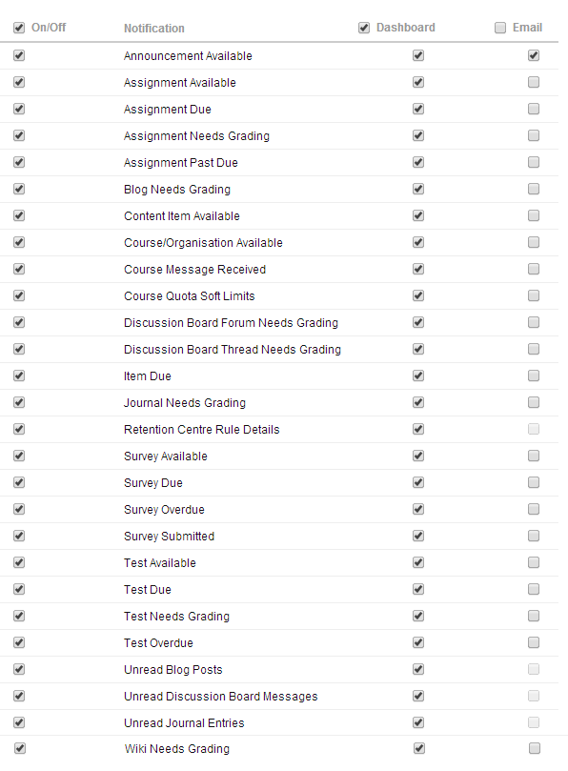Uncheck the On/Off box for Assignment Past Due
This screenshot has width=568, height=771.
point(18,162)
